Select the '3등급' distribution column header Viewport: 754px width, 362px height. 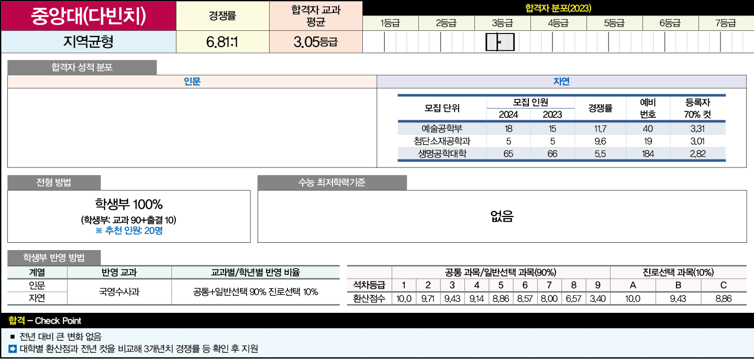502,23
